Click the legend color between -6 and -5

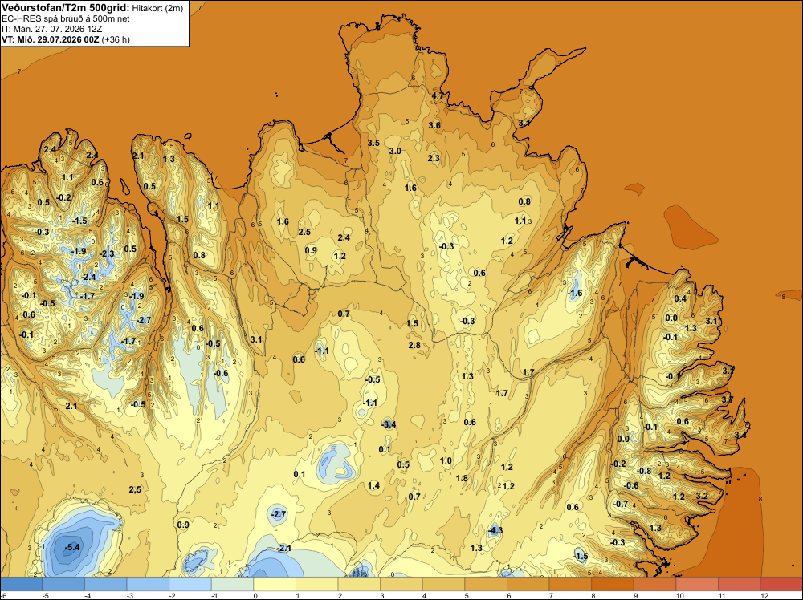pos(21,584)
